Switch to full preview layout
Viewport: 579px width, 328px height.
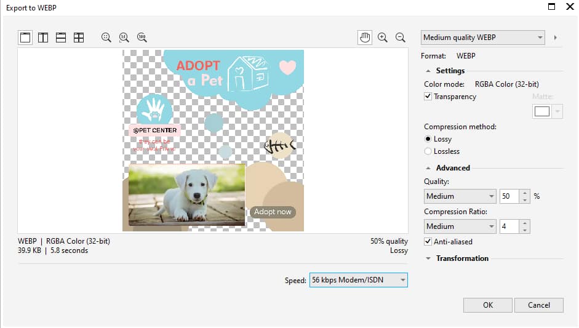coord(25,38)
